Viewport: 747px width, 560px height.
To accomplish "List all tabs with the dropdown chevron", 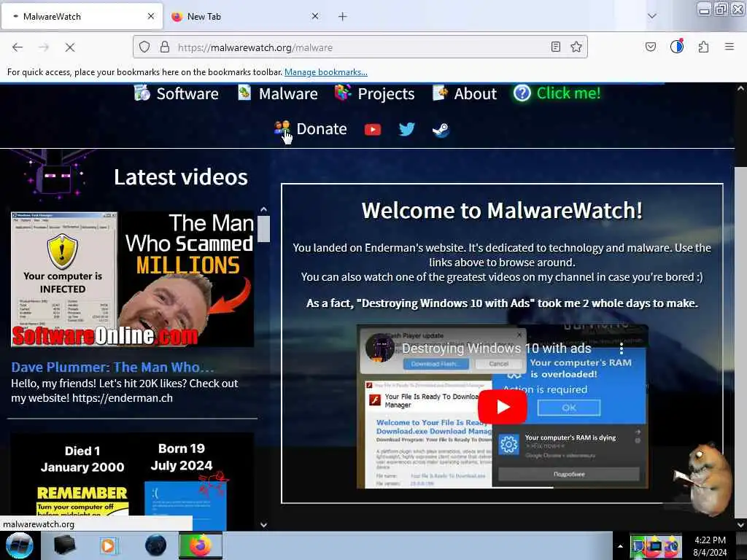I will pyautogui.click(x=651, y=16).
